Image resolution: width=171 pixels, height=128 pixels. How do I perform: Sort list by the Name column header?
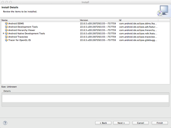pyautogui.click(x=40, y=20)
